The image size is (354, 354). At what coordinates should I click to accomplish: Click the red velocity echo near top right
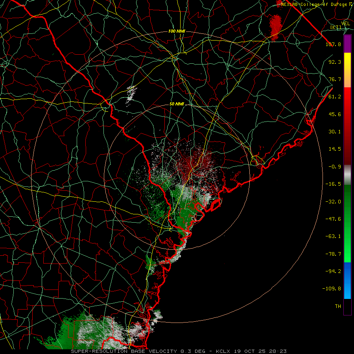click(x=276, y=28)
